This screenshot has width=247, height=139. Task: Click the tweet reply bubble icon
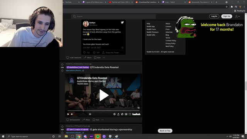coord(94,53)
